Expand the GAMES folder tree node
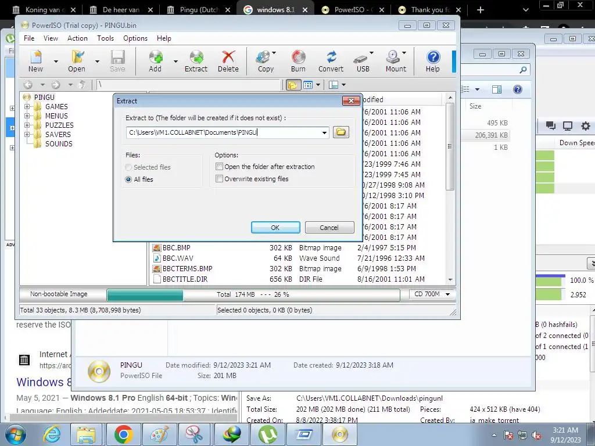The image size is (595, 446). pyautogui.click(x=27, y=107)
